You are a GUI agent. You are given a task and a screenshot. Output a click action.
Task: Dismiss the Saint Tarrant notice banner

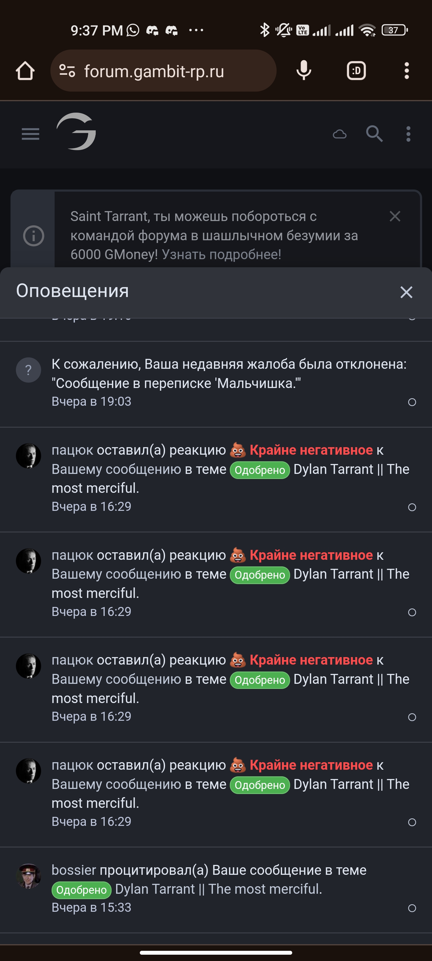point(395,216)
